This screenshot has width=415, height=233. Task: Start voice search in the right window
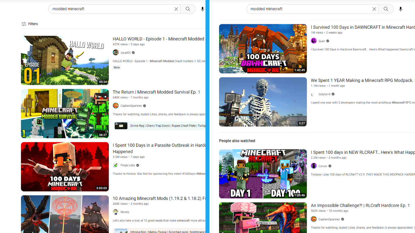tap(401, 9)
